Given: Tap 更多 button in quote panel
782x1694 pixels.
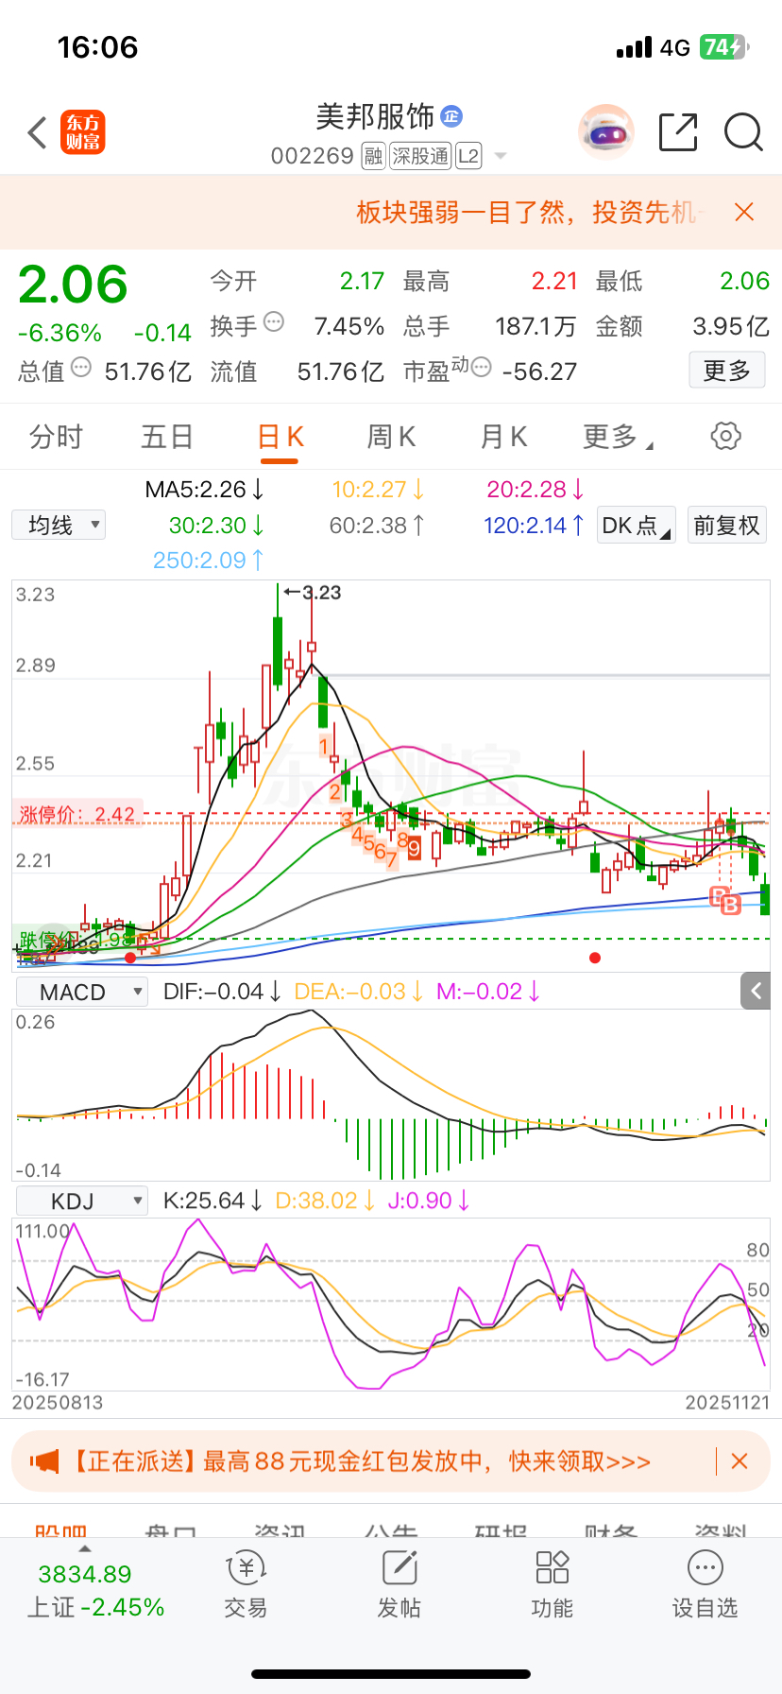Looking at the screenshot, I should coord(726,371).
